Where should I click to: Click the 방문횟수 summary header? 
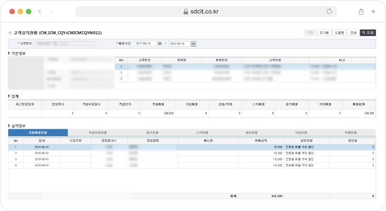[x=58, y=104]
